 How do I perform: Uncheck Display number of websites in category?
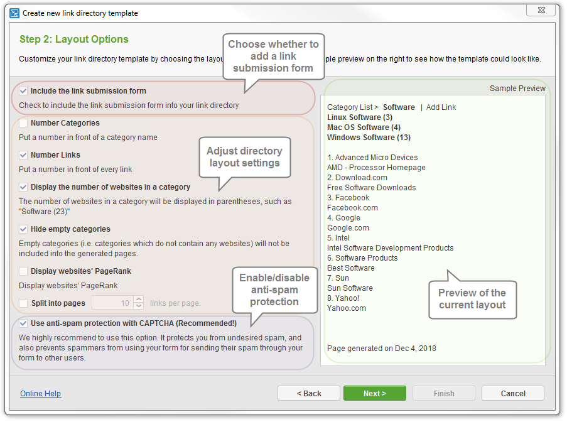(x=23, y=187)
